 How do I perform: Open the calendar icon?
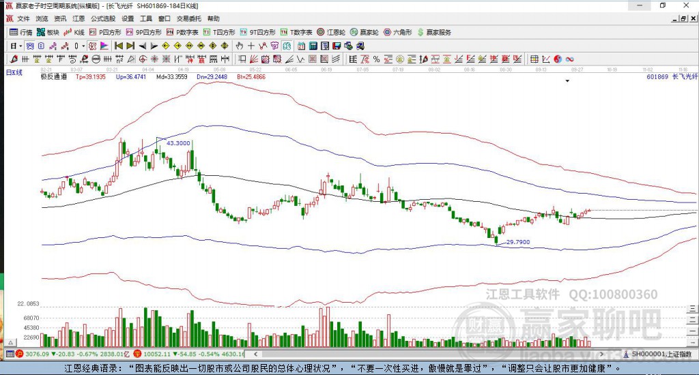pos(301,46)
